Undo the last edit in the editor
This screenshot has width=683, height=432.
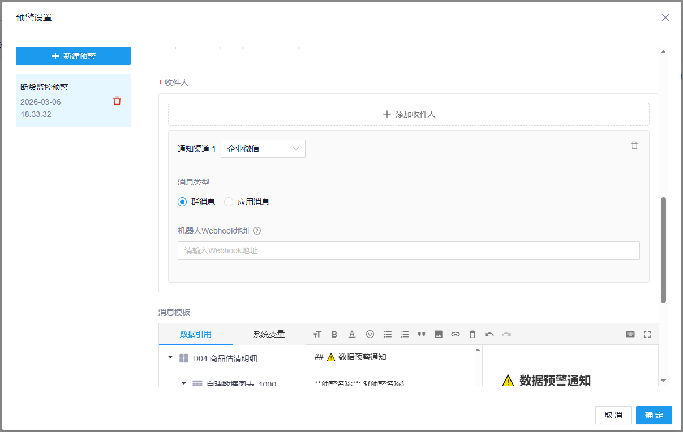click(x=489, y=334)
